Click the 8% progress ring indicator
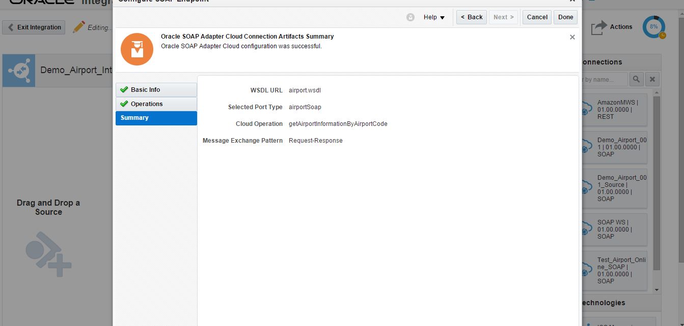This screenshot has width=684, height=326. (654, 27)
